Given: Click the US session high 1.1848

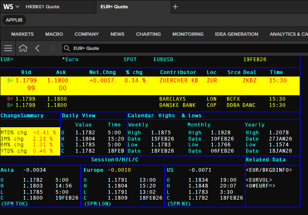Looking at the screenshot, I should pos(198,186).
